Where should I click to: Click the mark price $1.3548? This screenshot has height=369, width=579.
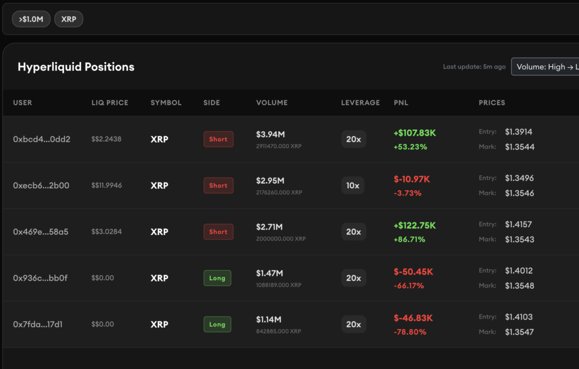tap(520, 285)
